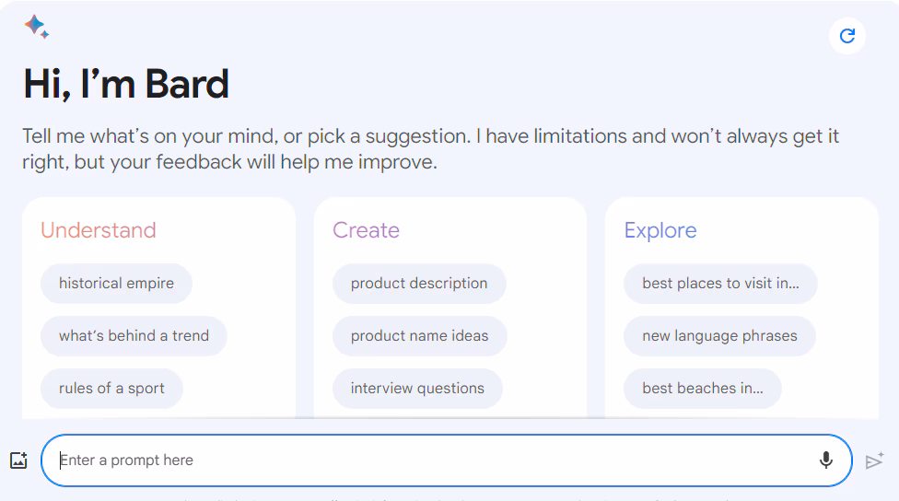This screenshot has width=899, height=501.
Task: Click the 'Hi, I'm Bard' heading
Action: point(126,85)
